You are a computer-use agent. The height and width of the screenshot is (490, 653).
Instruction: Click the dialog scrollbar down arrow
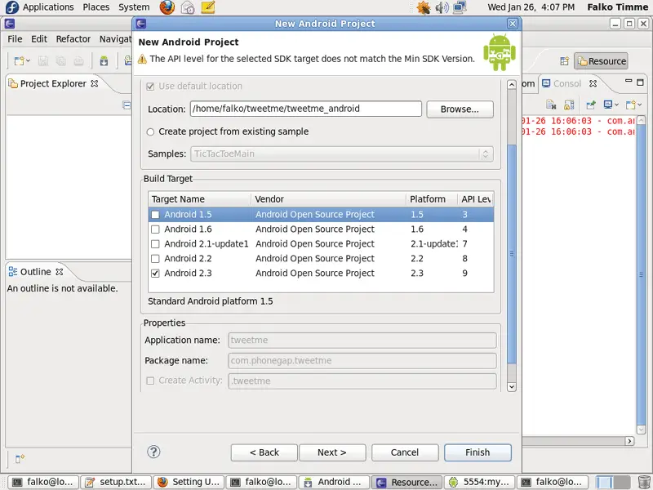point(512,386)
